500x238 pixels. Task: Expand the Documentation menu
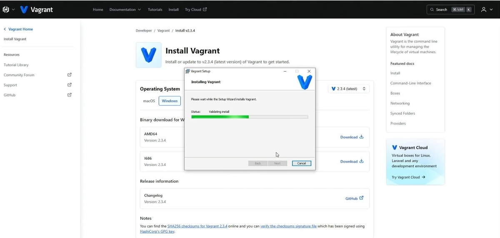pyautogui.click(x=125, y=10)
